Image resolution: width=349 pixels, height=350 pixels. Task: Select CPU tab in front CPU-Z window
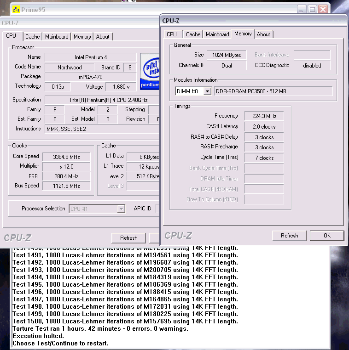(172, 34)
